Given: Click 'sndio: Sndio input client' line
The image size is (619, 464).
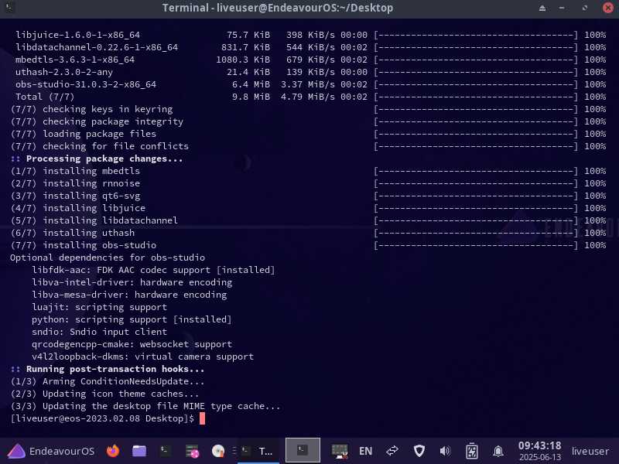Looking at the screenshot, I should pyautogui.click(x=100, y=332).
